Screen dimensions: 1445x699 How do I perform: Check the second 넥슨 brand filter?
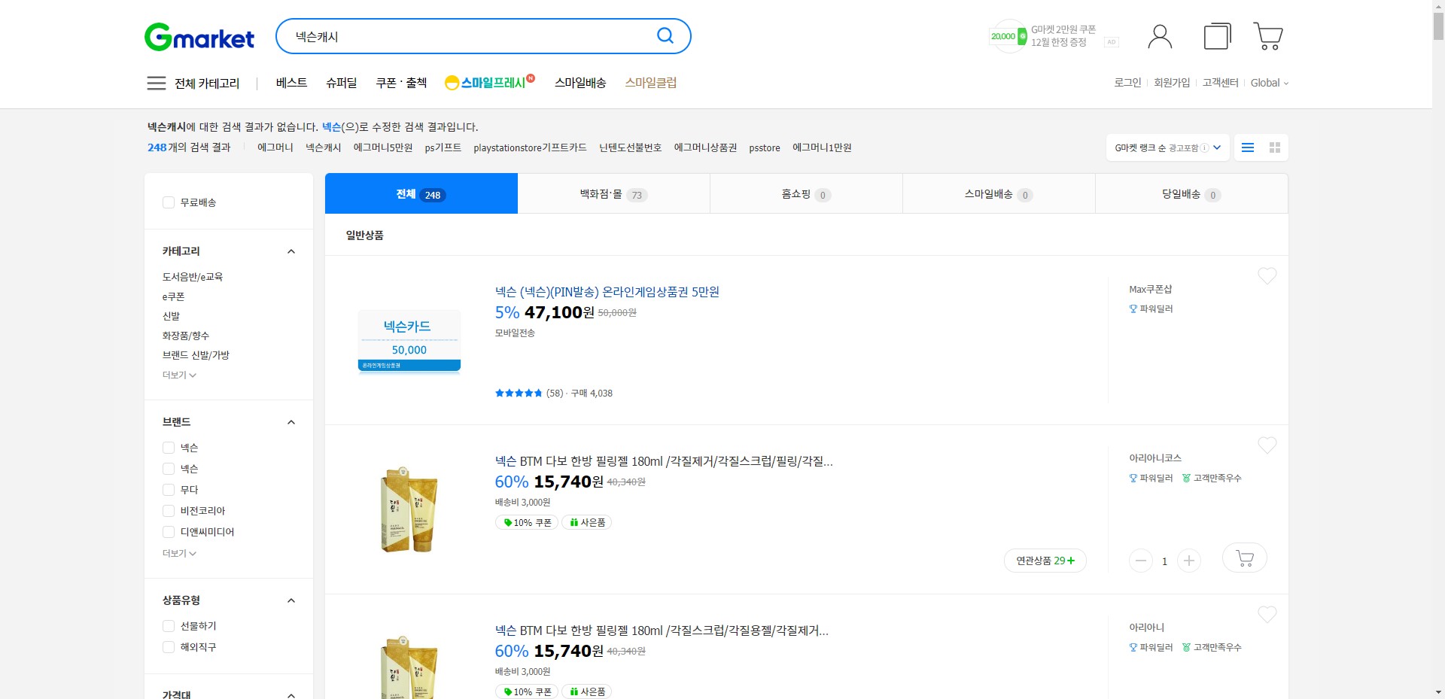click(169, 469)
